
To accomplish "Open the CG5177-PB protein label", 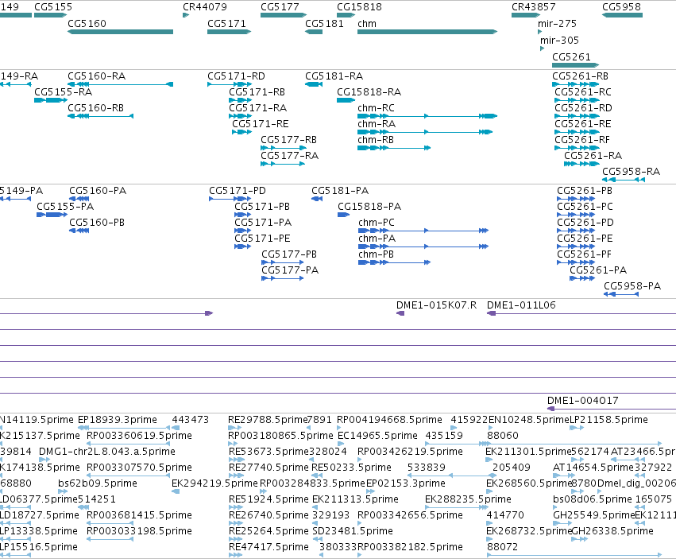I will [x=289, y=254].
